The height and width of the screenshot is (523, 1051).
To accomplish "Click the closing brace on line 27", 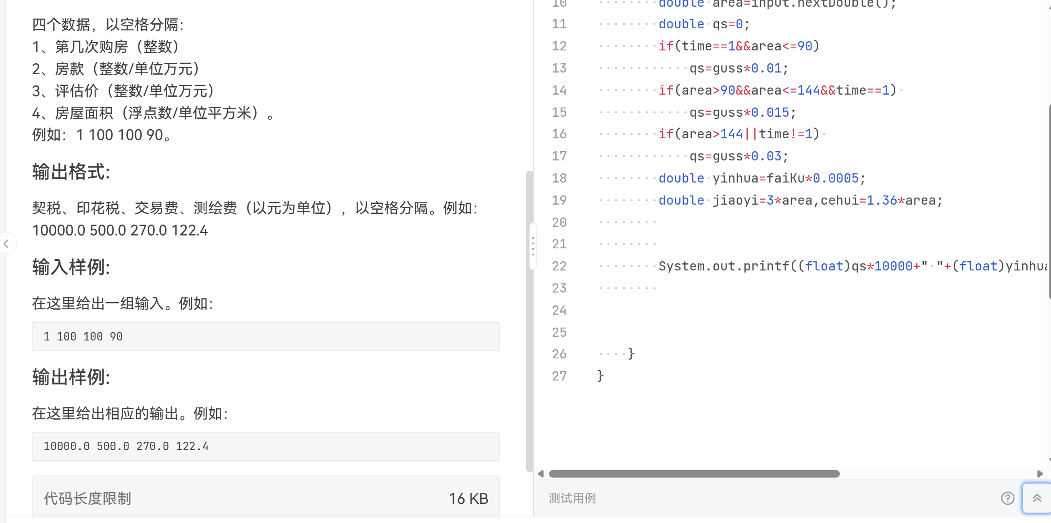I will pos(600,376).
